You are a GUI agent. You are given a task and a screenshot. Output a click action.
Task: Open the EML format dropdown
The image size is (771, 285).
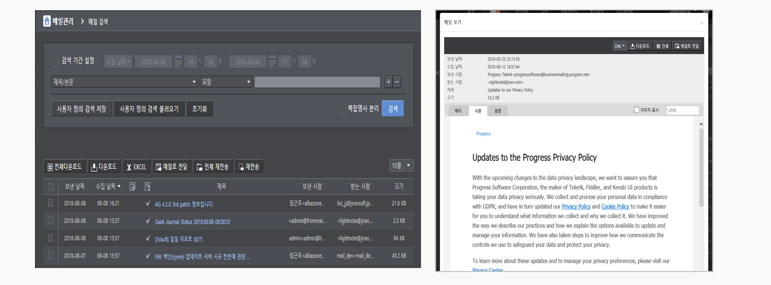pos(620,46)
